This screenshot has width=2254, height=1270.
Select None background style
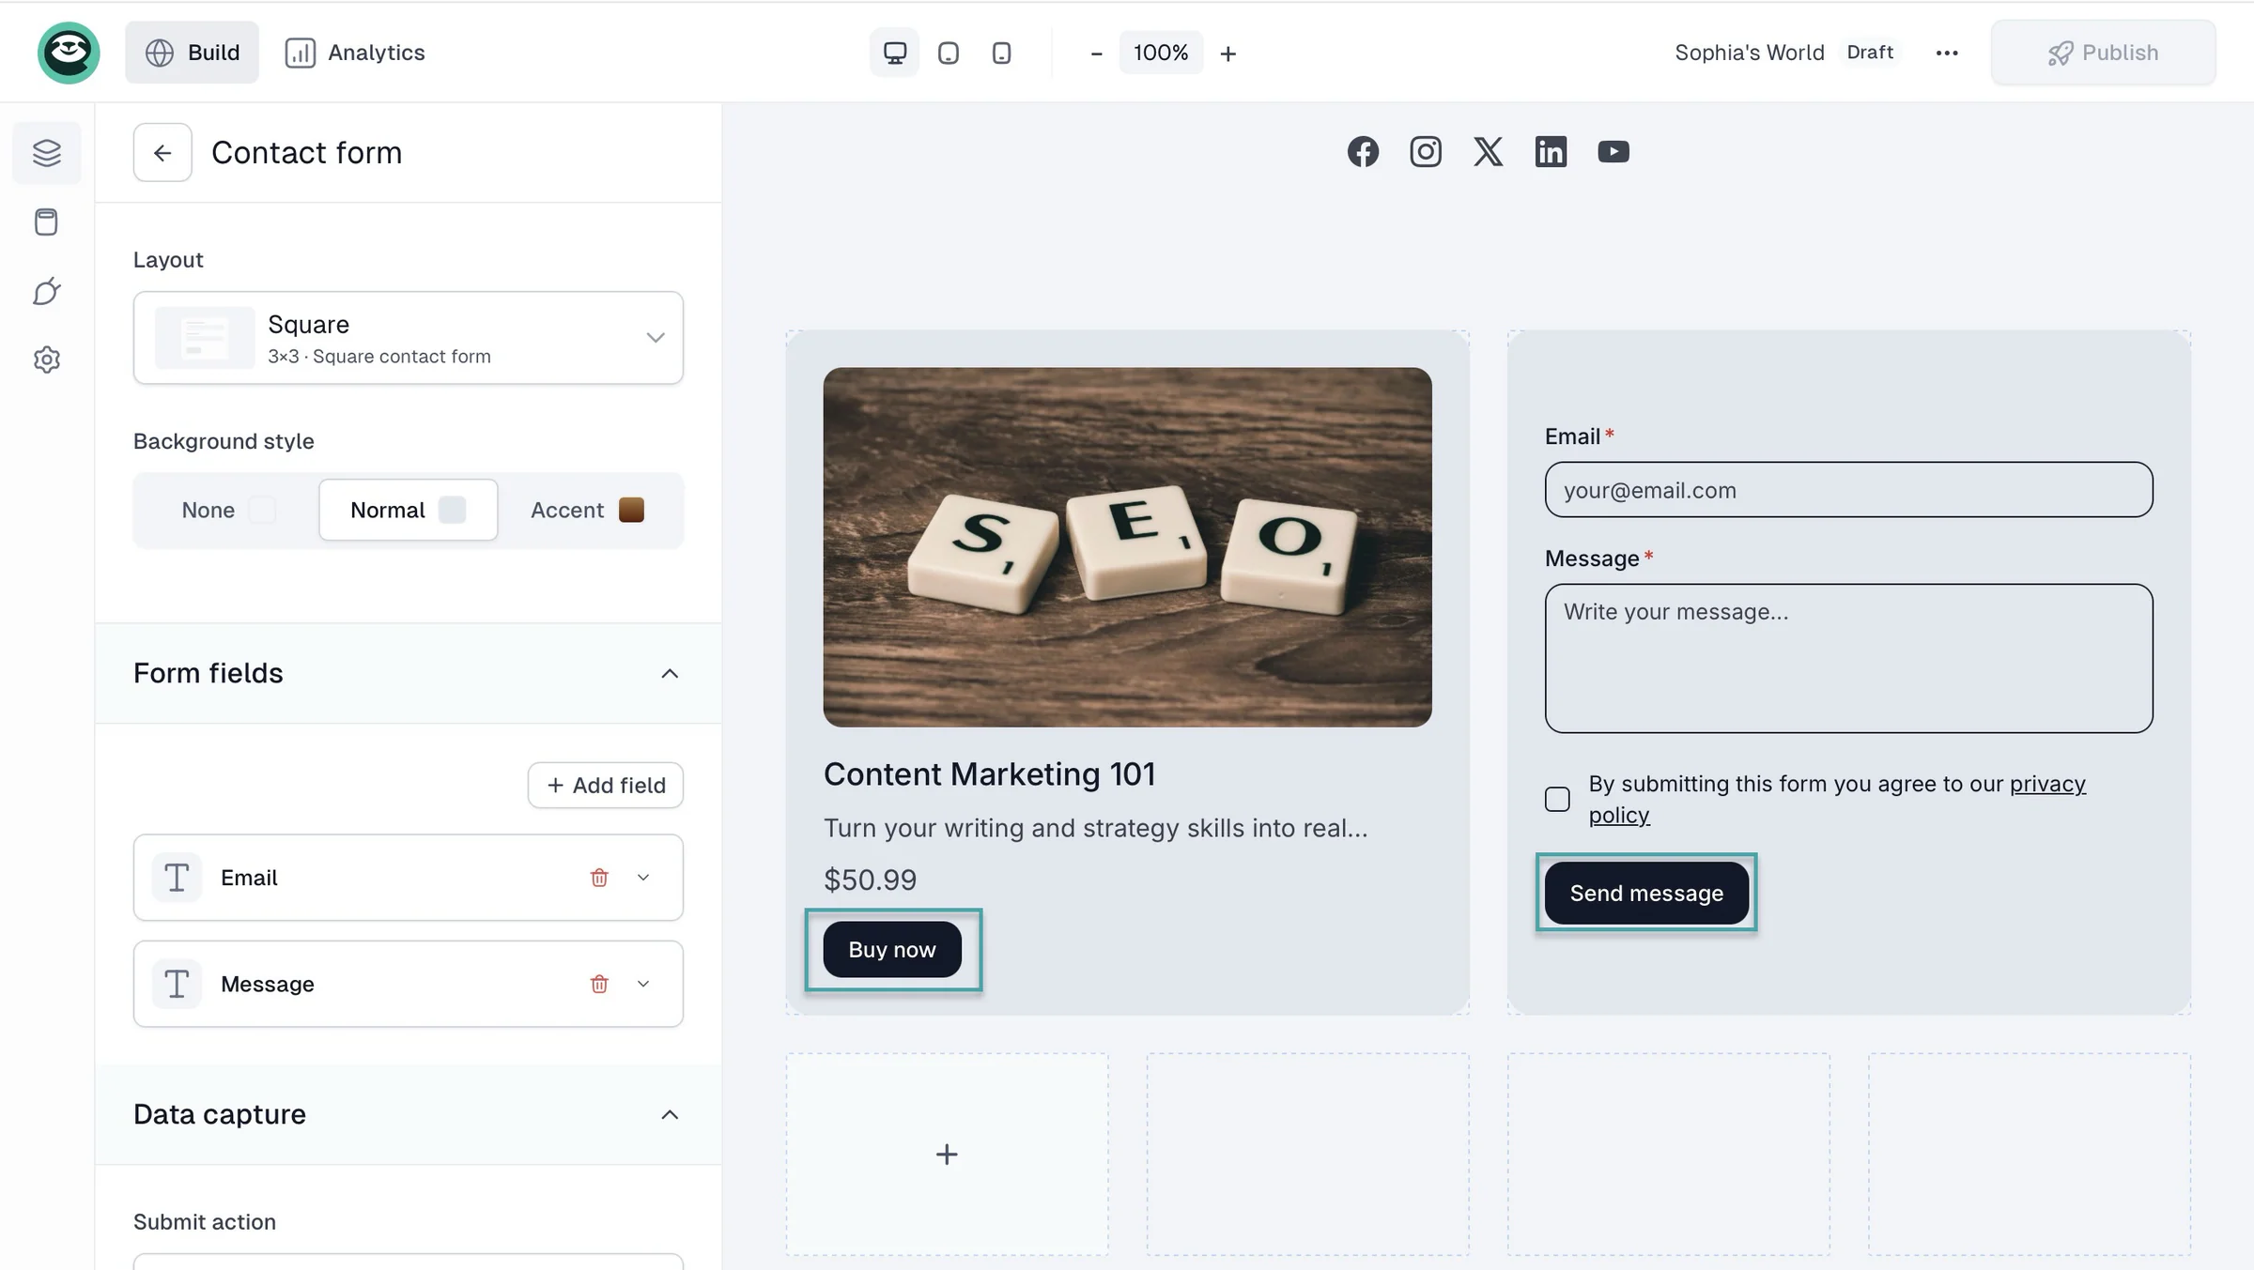228,510
